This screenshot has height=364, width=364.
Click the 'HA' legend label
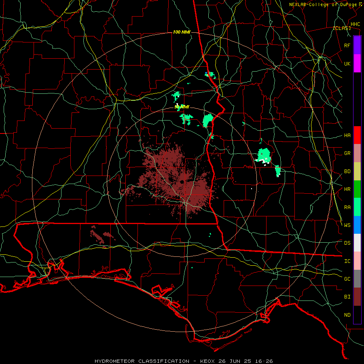coord(347,135)
